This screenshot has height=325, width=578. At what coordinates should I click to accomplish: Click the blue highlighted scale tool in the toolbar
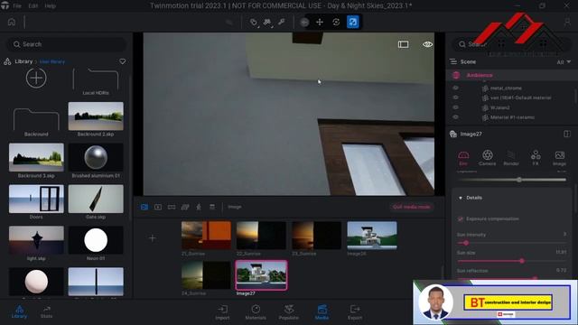point(353,22)
